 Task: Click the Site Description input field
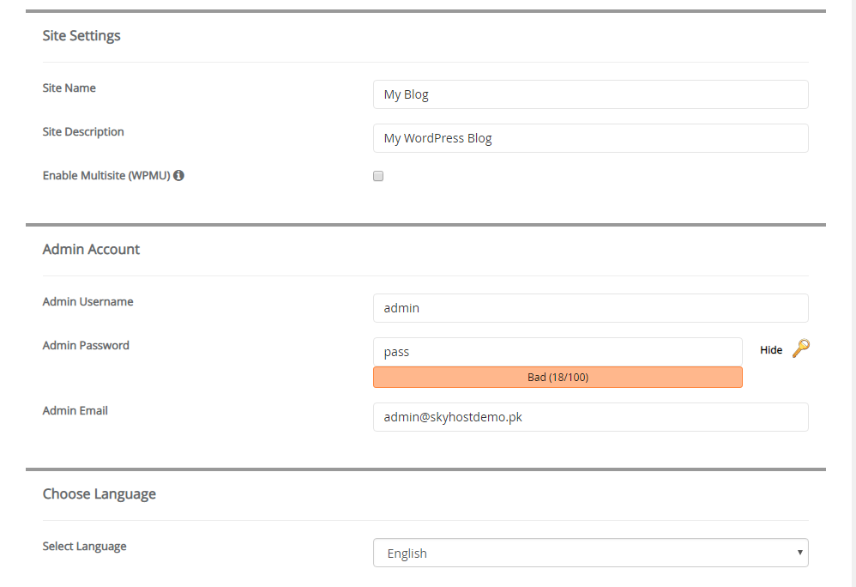click(x=591, y=138)
